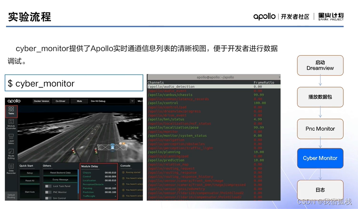The image size is (358, 209).
Task: Select the /apollo/audio_detection channel row
Action: click(214, 87)
